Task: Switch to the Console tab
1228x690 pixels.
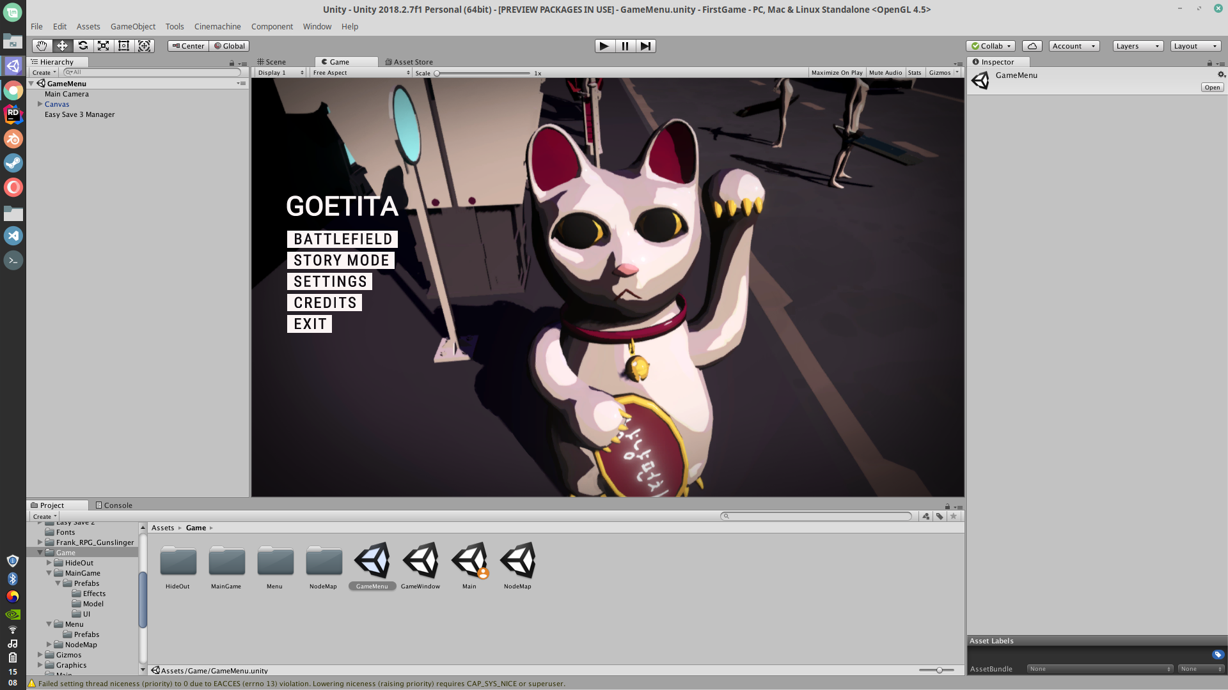Action: (114, 505)
